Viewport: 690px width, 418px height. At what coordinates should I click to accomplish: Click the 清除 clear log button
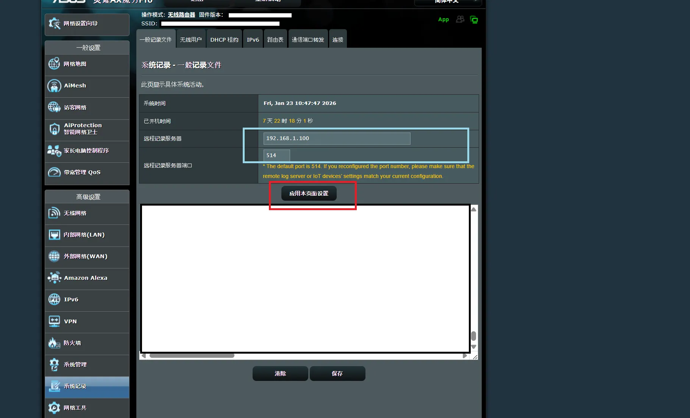click(x=280, y=374)
